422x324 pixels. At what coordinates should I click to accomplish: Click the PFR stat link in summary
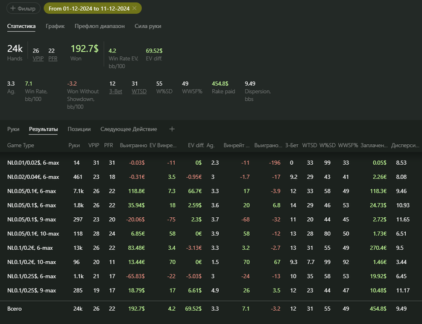click(52, 59)
